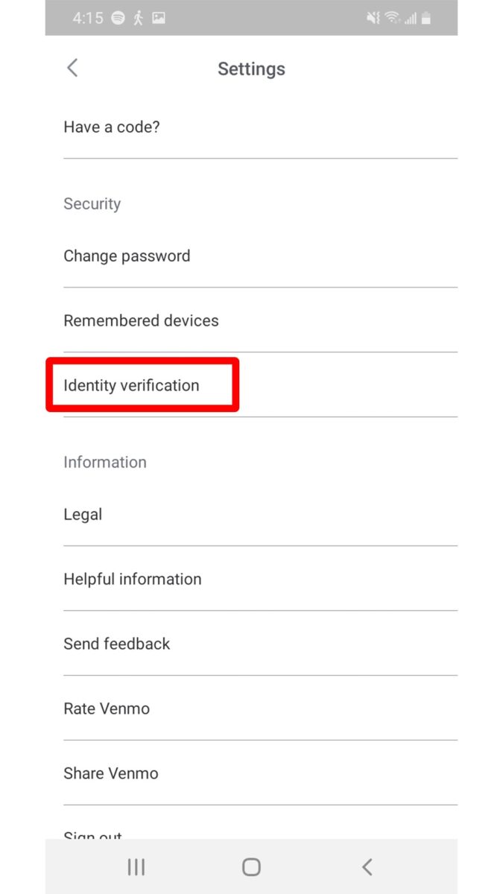
Task: Tap the Wi-Fi status icon
Action: tap(393, 19)
